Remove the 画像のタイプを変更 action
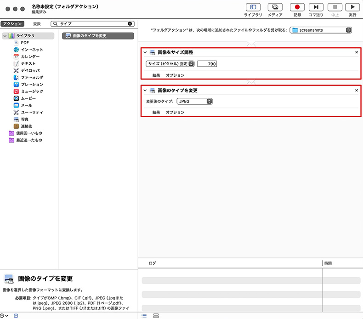Viewport: 363px width, 319px height. pyautogui.click(x=357, y=90)
